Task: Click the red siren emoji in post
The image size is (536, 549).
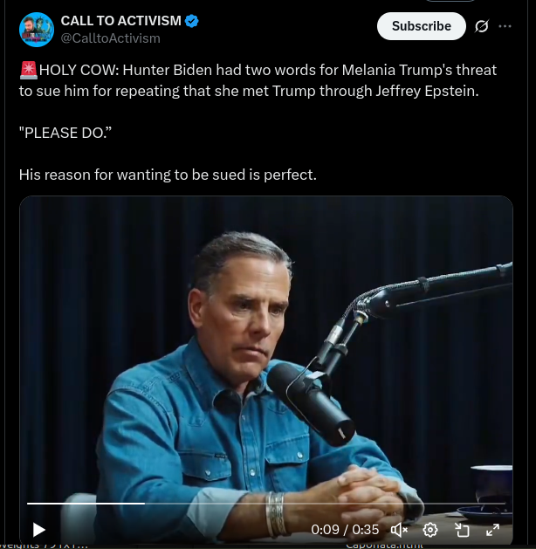Action: tap(27, 71)
